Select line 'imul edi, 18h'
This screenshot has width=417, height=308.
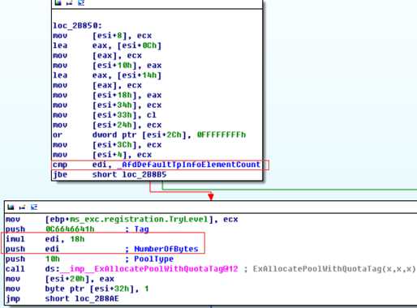(x=45, y=239)
